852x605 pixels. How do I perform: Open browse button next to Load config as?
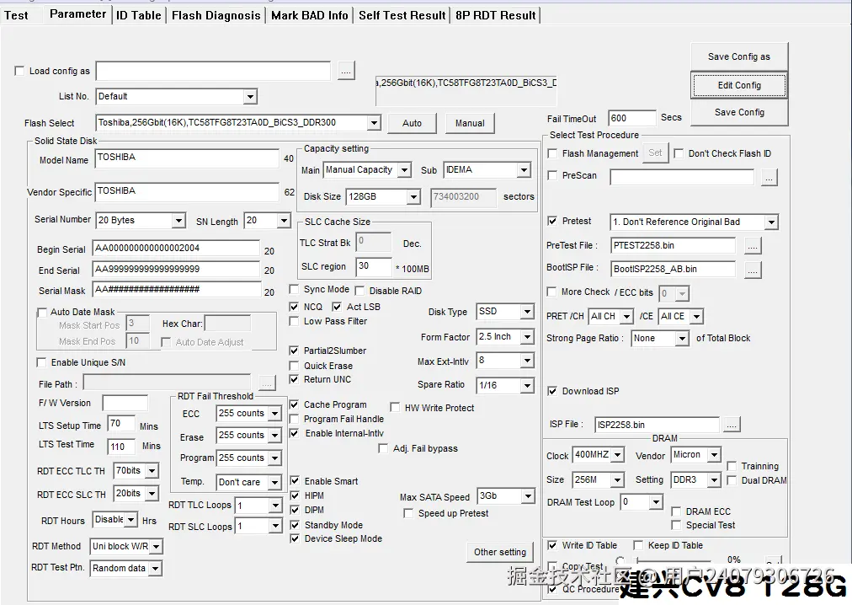[346, 71]
